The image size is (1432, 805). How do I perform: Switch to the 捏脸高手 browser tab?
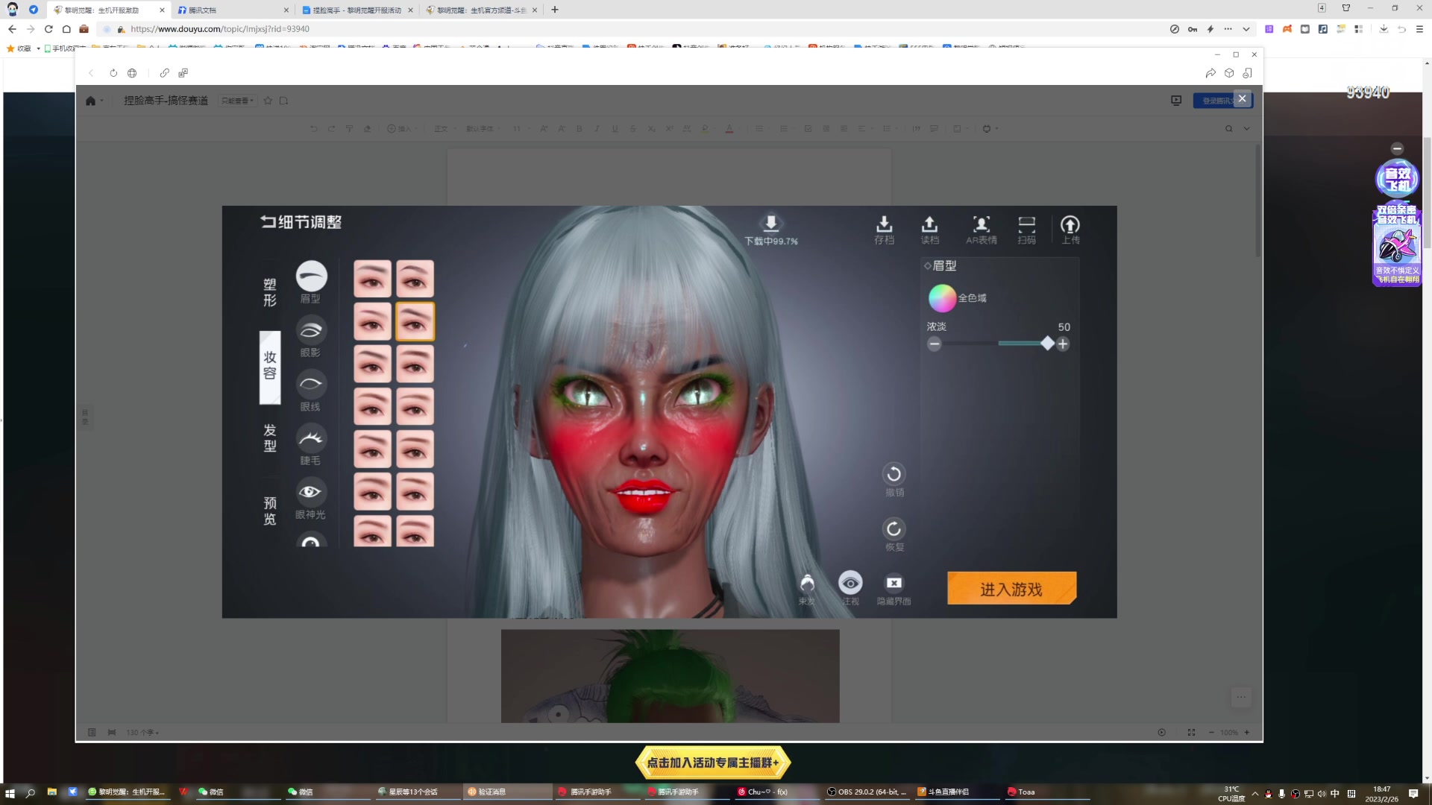pos(357,10)
